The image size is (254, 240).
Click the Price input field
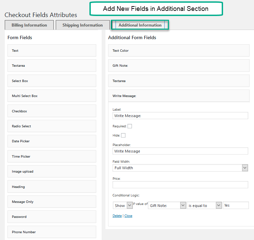tap(180, 185)
